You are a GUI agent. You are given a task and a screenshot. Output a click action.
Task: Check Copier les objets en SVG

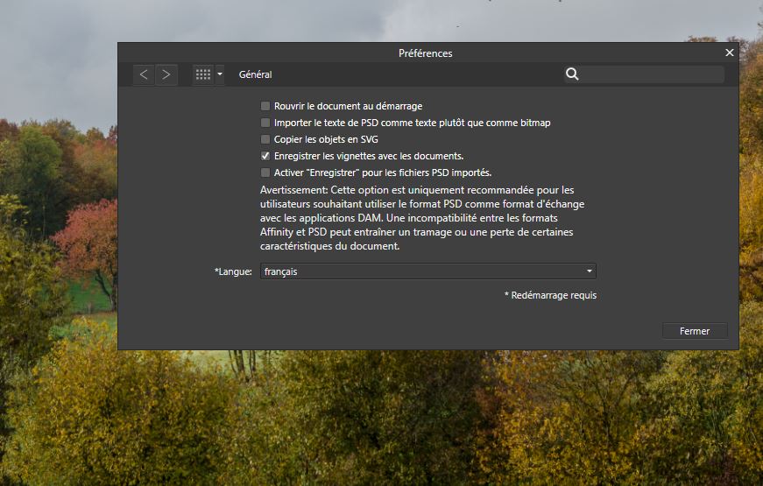(265, 139)
